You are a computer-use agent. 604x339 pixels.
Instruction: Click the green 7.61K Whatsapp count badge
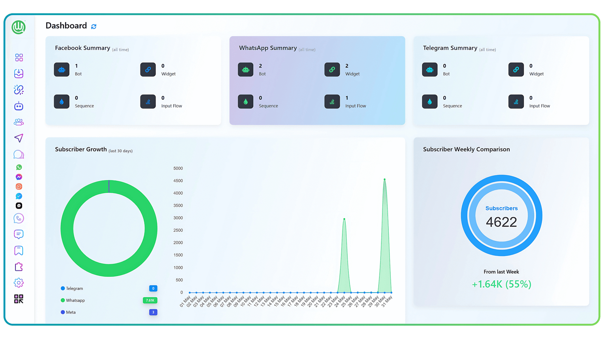150,301
